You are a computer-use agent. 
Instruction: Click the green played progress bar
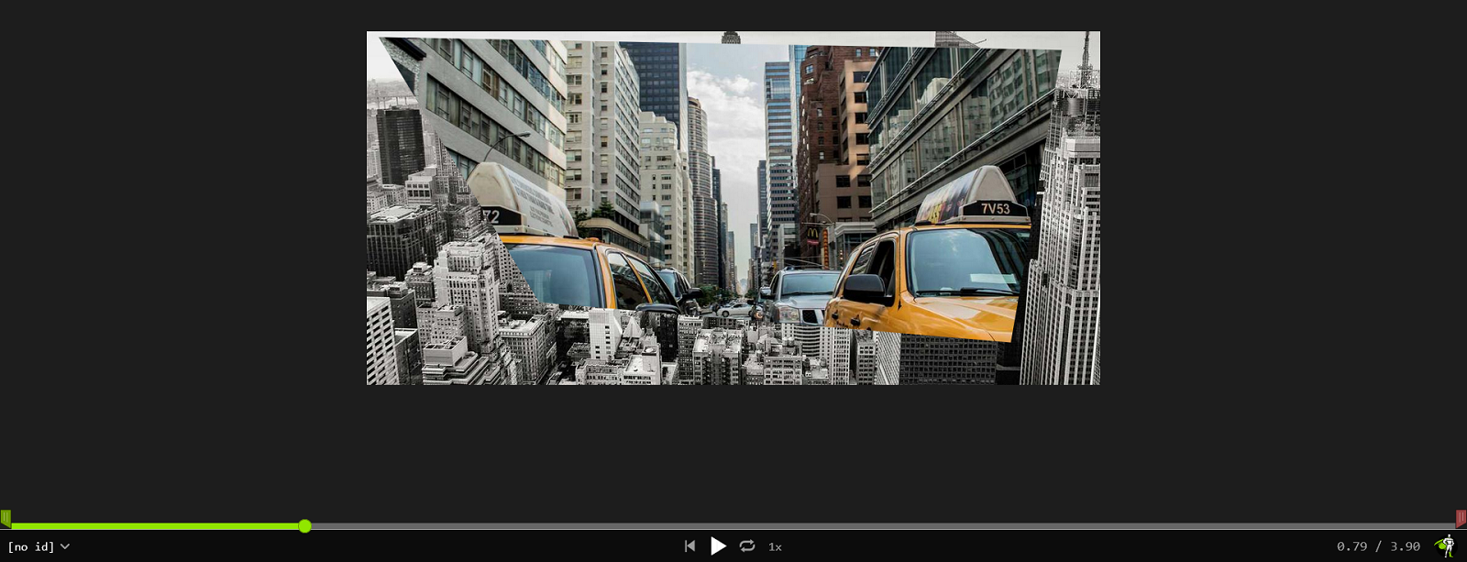click(156, 526)
